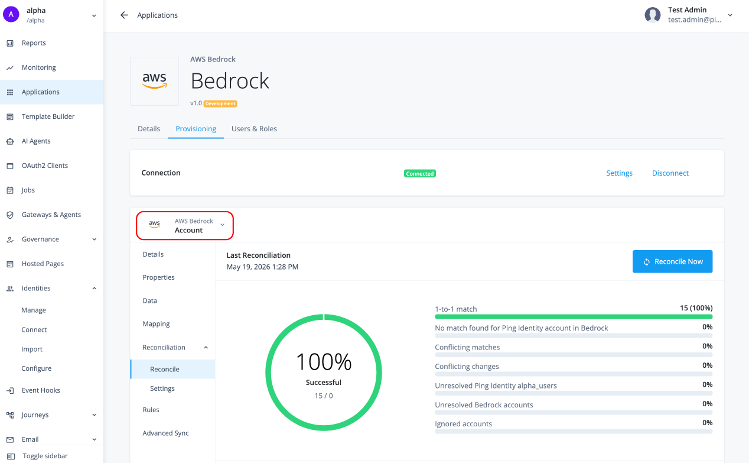
Task: Click the Development version badge
Action: (220, 103)
